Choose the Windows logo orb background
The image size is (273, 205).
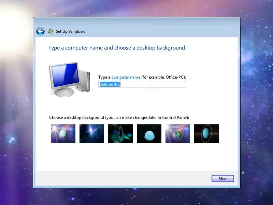178,134
